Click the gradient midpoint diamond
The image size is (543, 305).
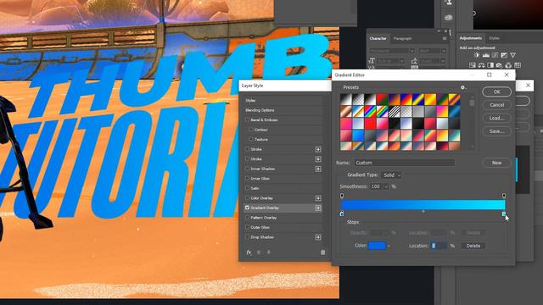coord(423,211)
